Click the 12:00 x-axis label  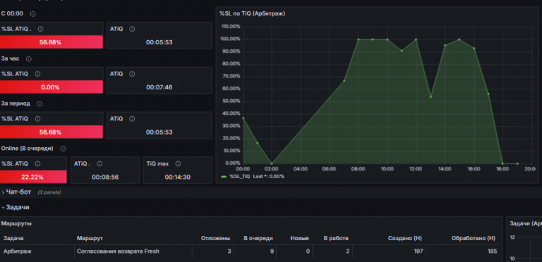point(416,169)
